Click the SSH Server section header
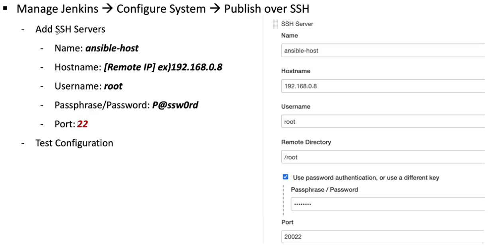 (297, 24)
